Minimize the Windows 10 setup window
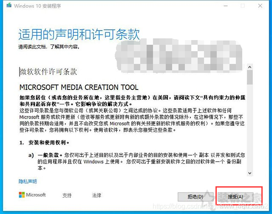Screen dimensions: 272x214 click(x=226, y=6)
